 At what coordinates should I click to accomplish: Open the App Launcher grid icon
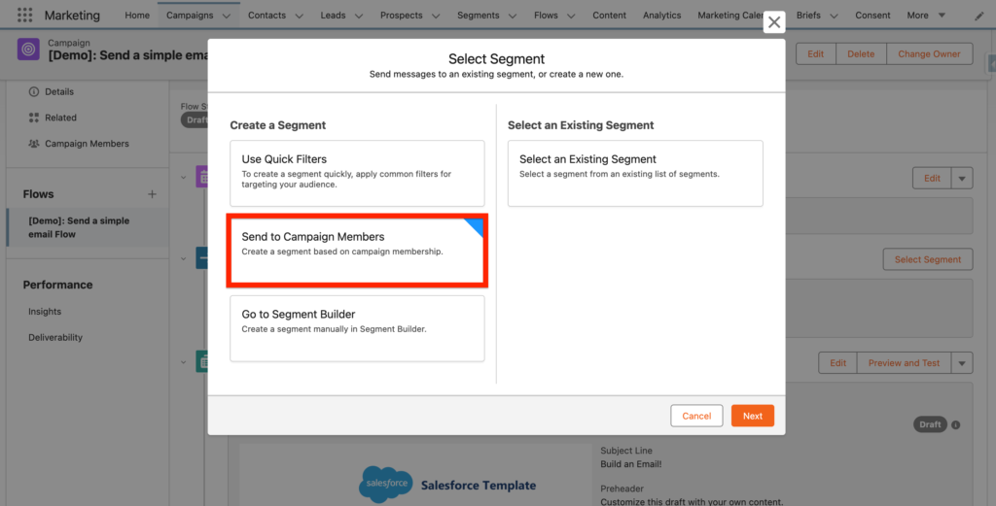tap(24, 16)
